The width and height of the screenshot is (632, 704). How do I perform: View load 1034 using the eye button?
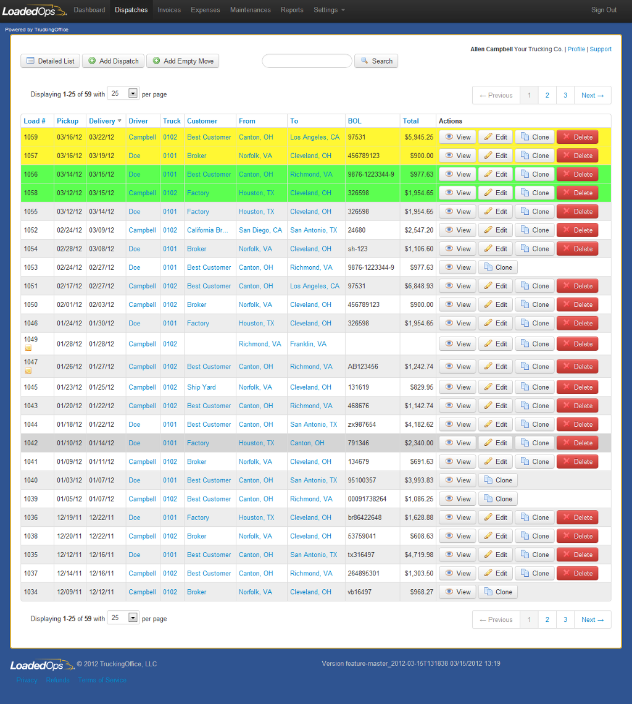click(x=457, y=592)
